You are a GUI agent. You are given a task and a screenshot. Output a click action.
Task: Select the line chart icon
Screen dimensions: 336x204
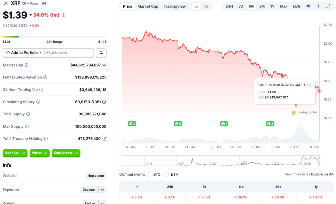[x=196, y=6]
